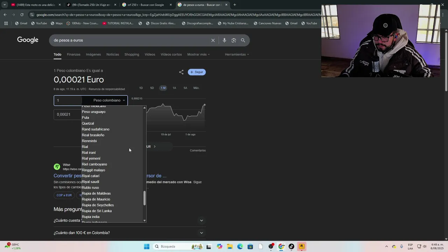Click the Google logo

click(x=28, y=40)
